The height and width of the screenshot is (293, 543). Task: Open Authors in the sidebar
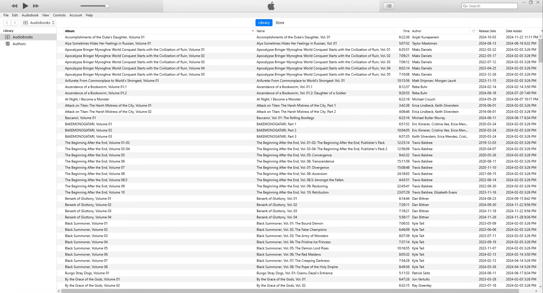(x=19, y=44)
